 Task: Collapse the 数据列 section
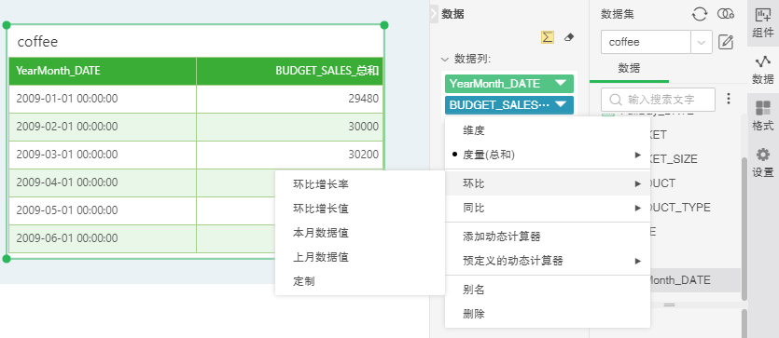point(445,60)
